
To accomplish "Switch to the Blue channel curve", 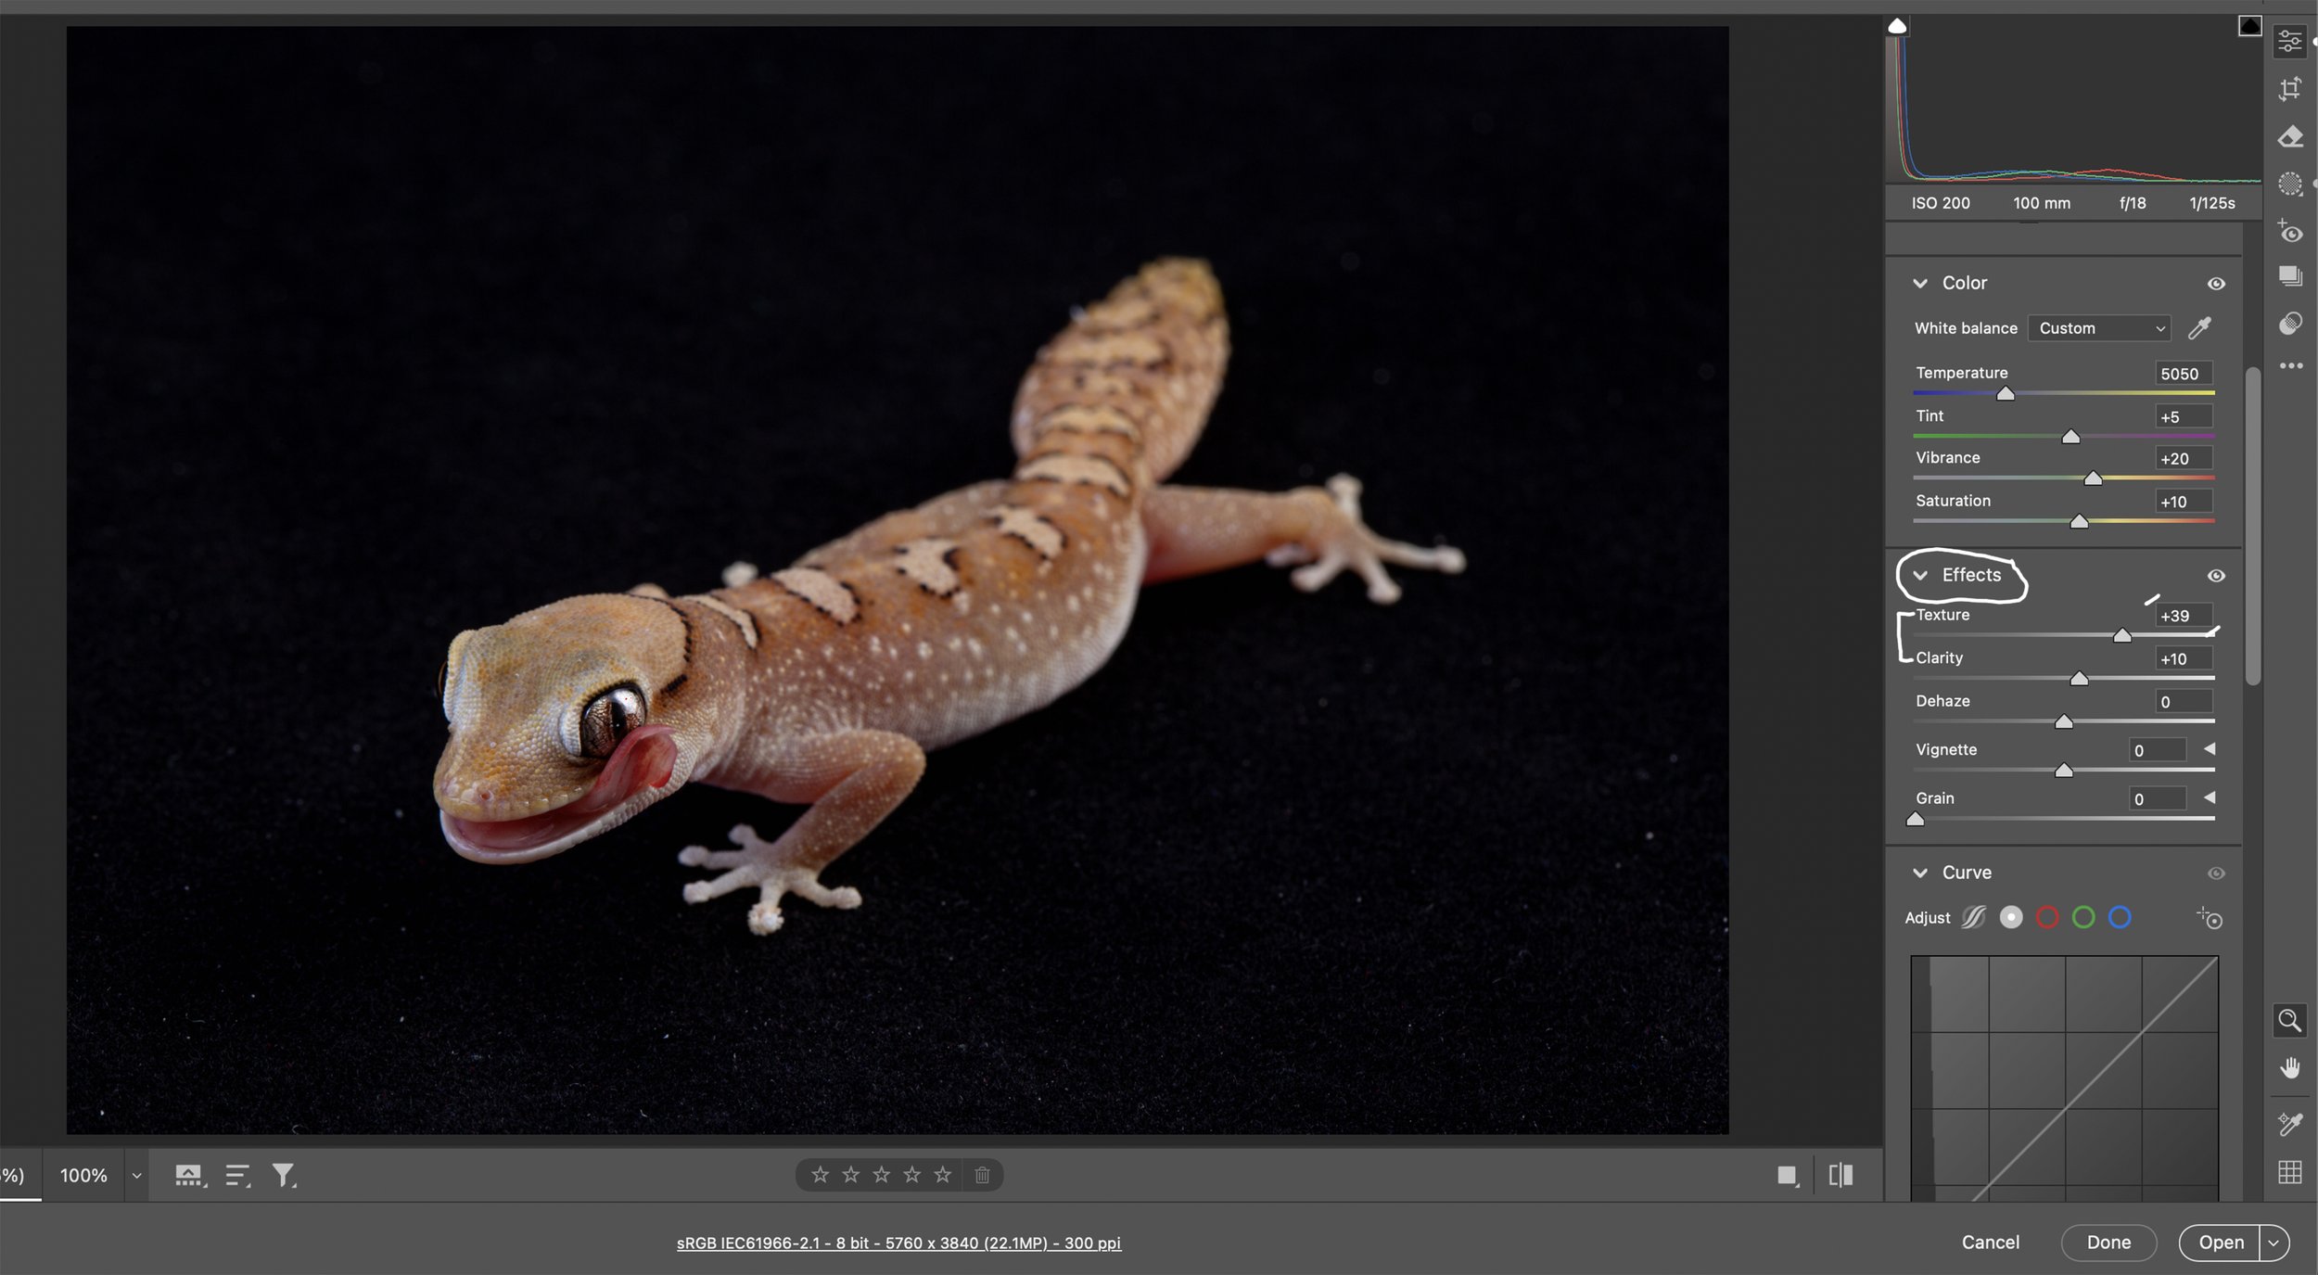I will click(x=2121, y=917).
